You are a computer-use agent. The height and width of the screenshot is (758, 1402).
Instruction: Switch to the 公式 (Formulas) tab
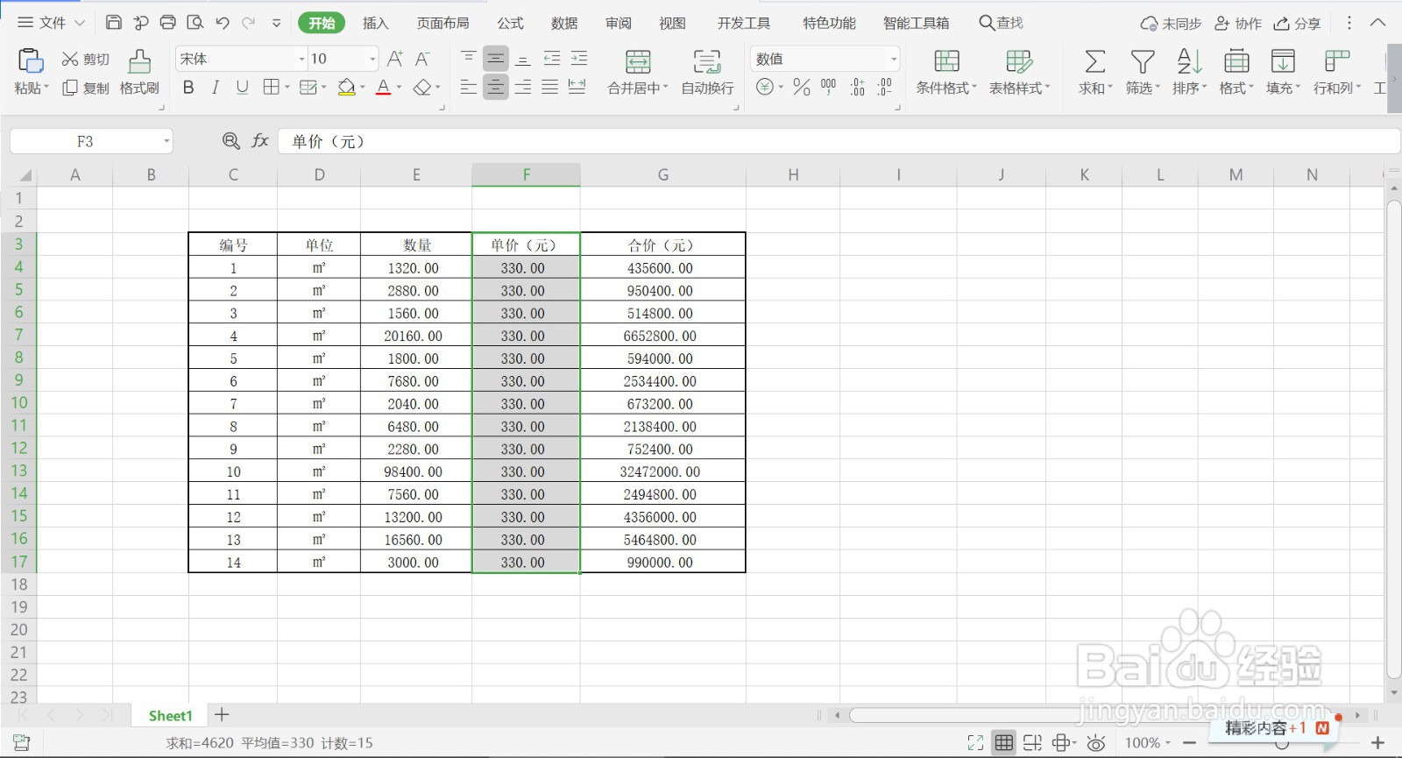click(x=510, y=23)
